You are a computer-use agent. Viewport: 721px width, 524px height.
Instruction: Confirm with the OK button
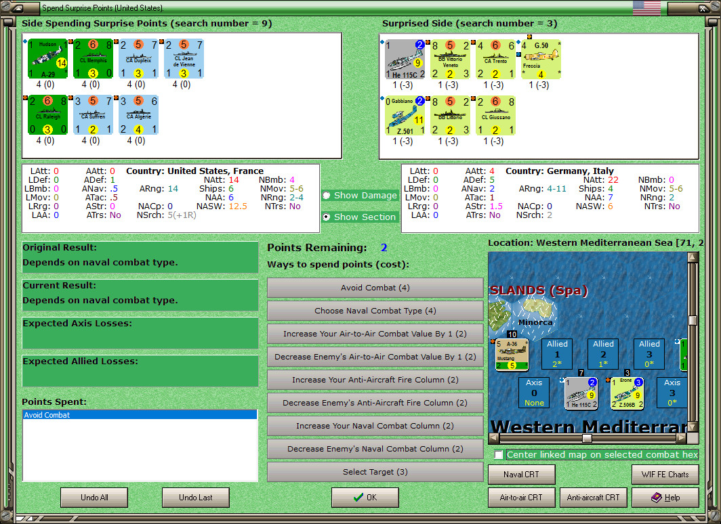[365, 498]
